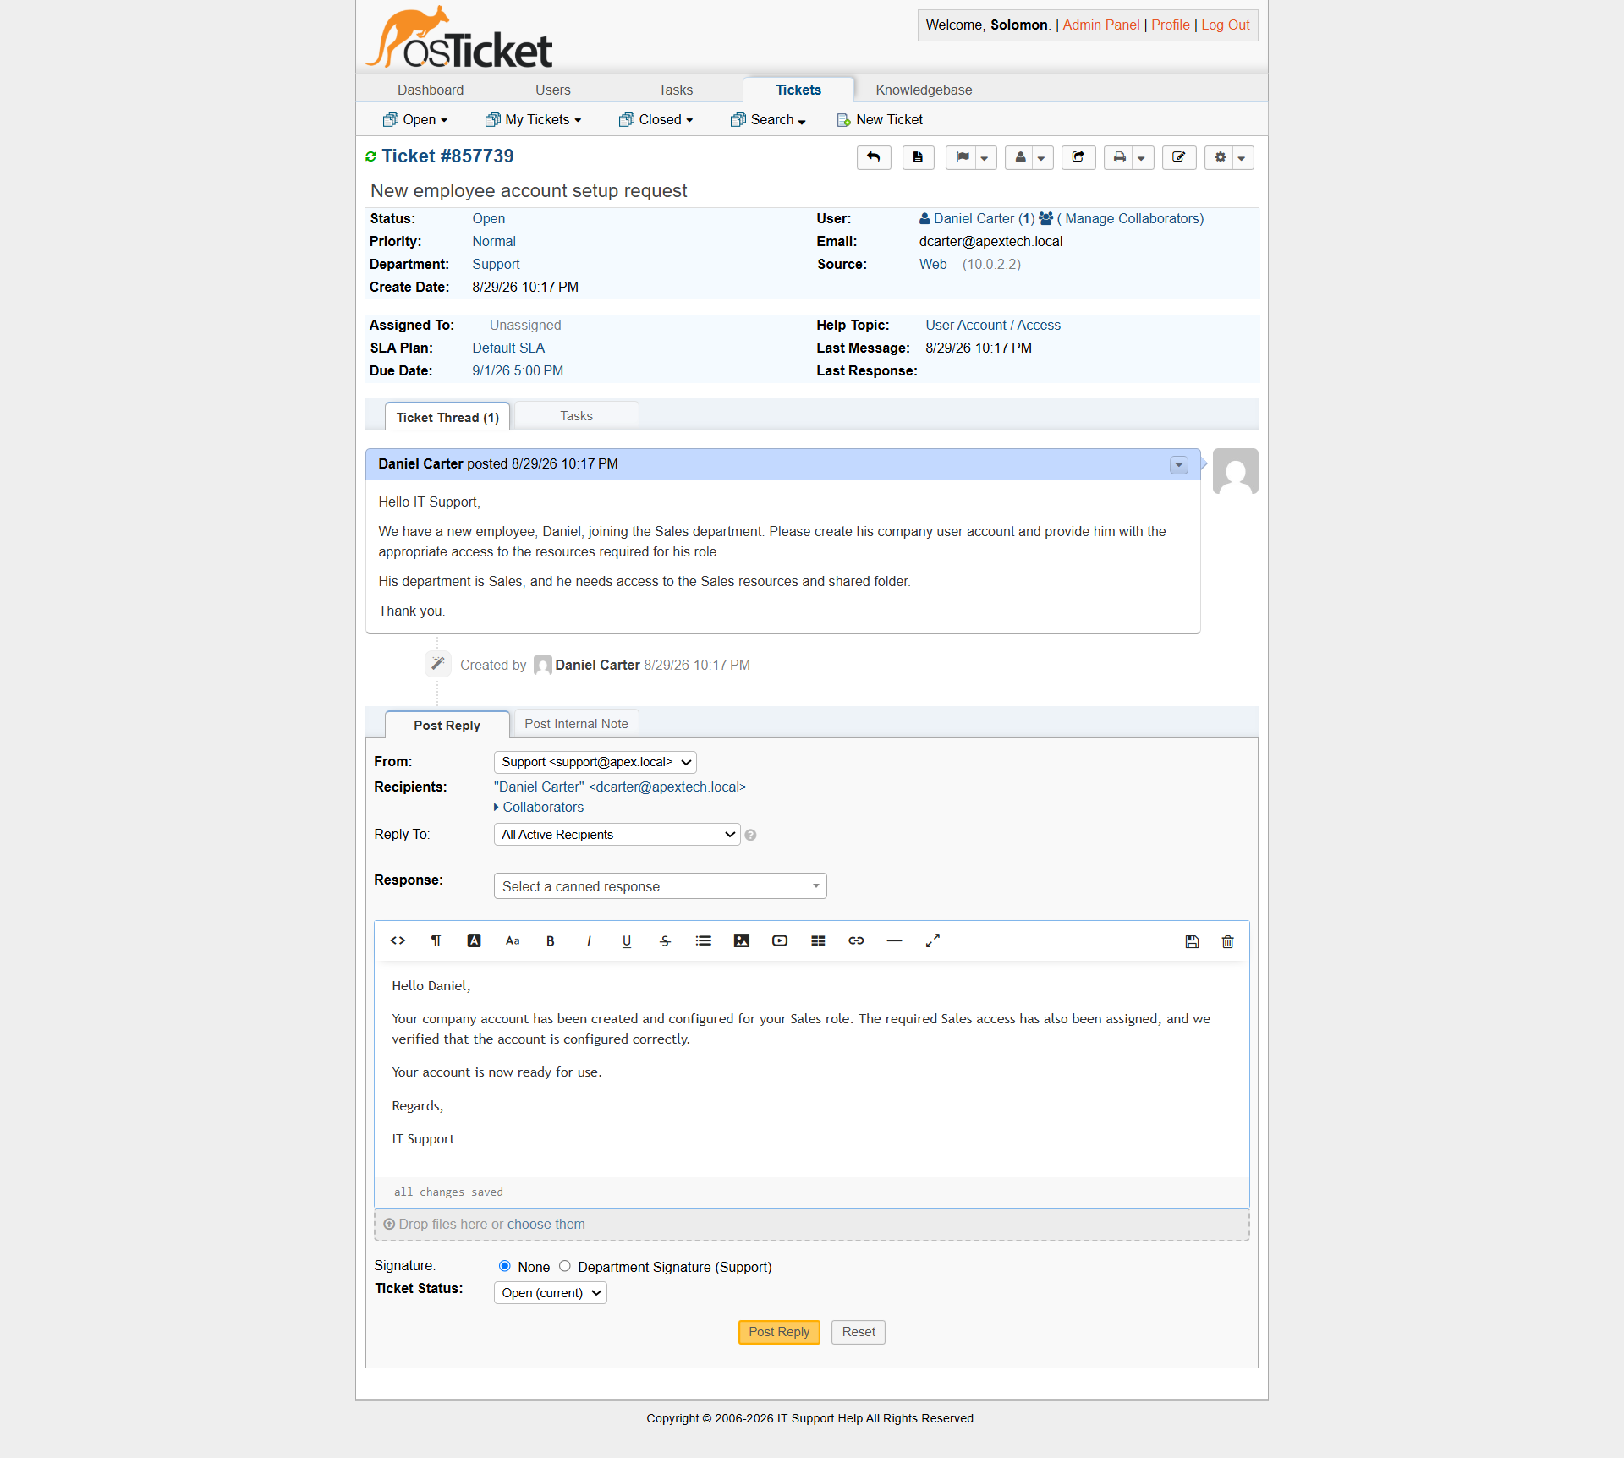This screenshot has width=1624, height=1458.
Task: Apply italic formatting in the reply editor
Action: 589,940
